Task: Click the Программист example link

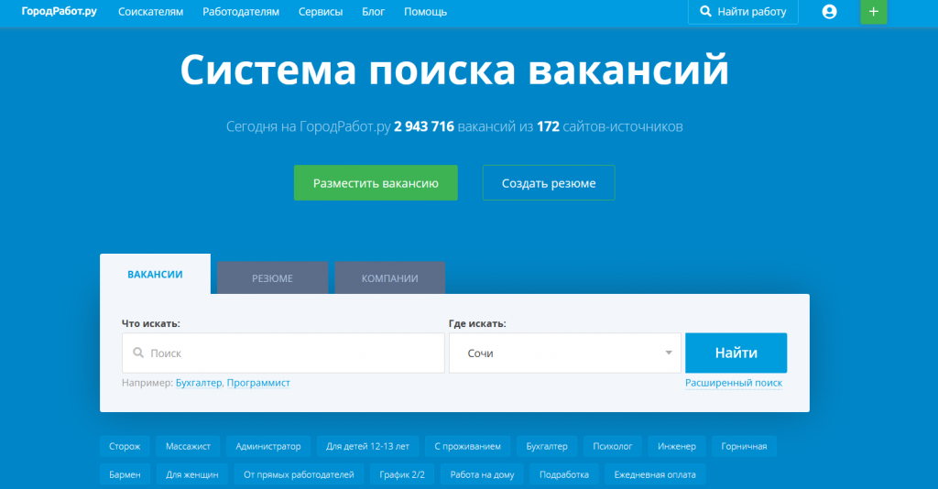Action: (258, 383)
